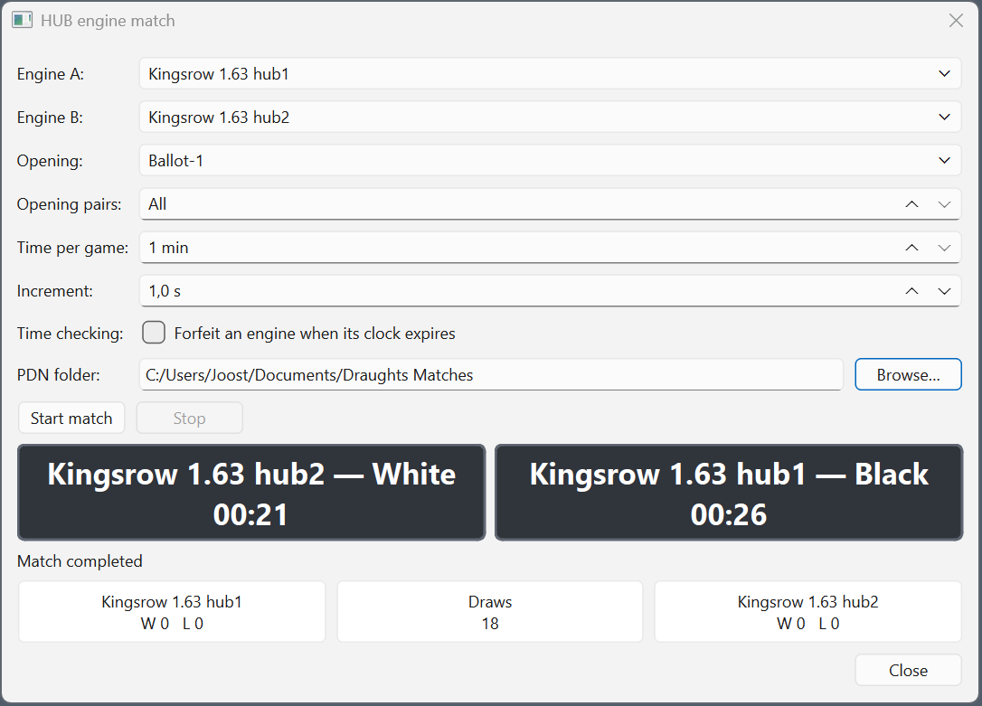
Task: Increase Opening pairs with up arrow
Action: coord(911,204)
